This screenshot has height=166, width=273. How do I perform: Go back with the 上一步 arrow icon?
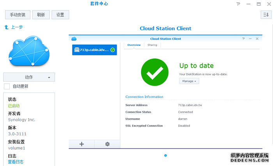7,27
